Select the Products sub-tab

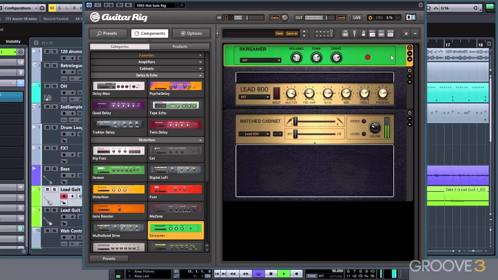[180, 46]
